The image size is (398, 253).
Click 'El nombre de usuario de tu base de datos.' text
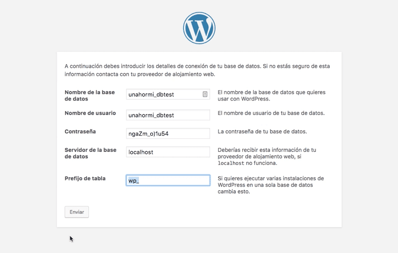pyautogui.click(x=271, y=113)
